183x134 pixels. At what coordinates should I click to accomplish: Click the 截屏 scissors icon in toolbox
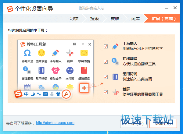(x=70, y=53)
